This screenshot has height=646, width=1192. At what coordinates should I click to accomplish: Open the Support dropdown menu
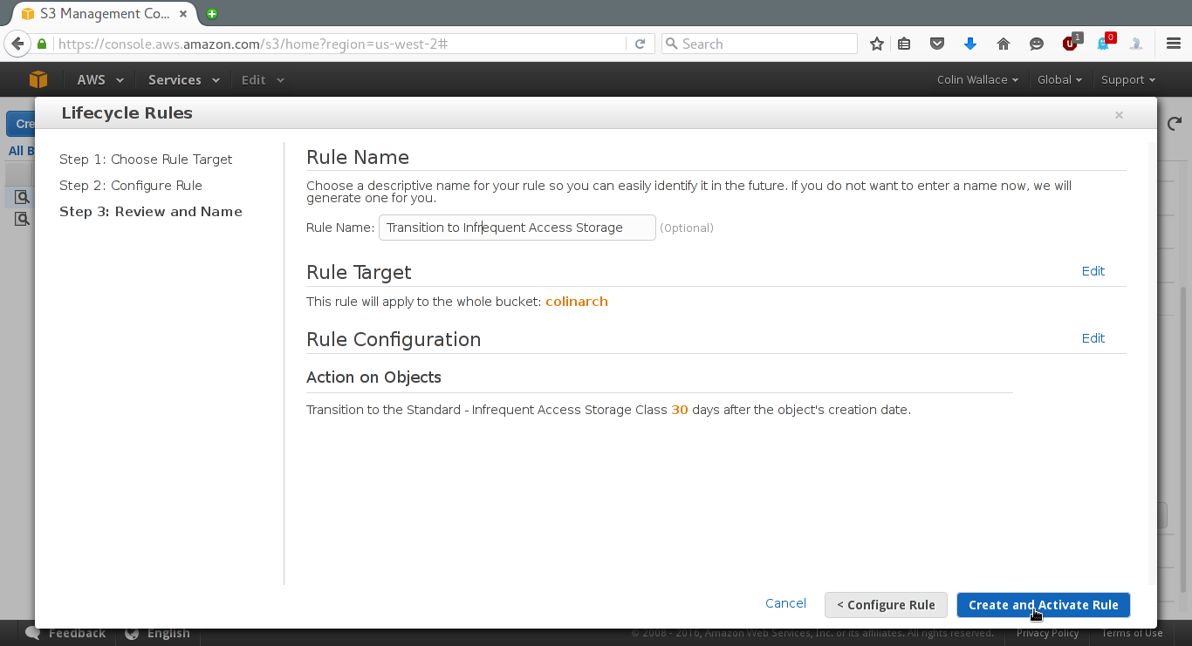1127,79
